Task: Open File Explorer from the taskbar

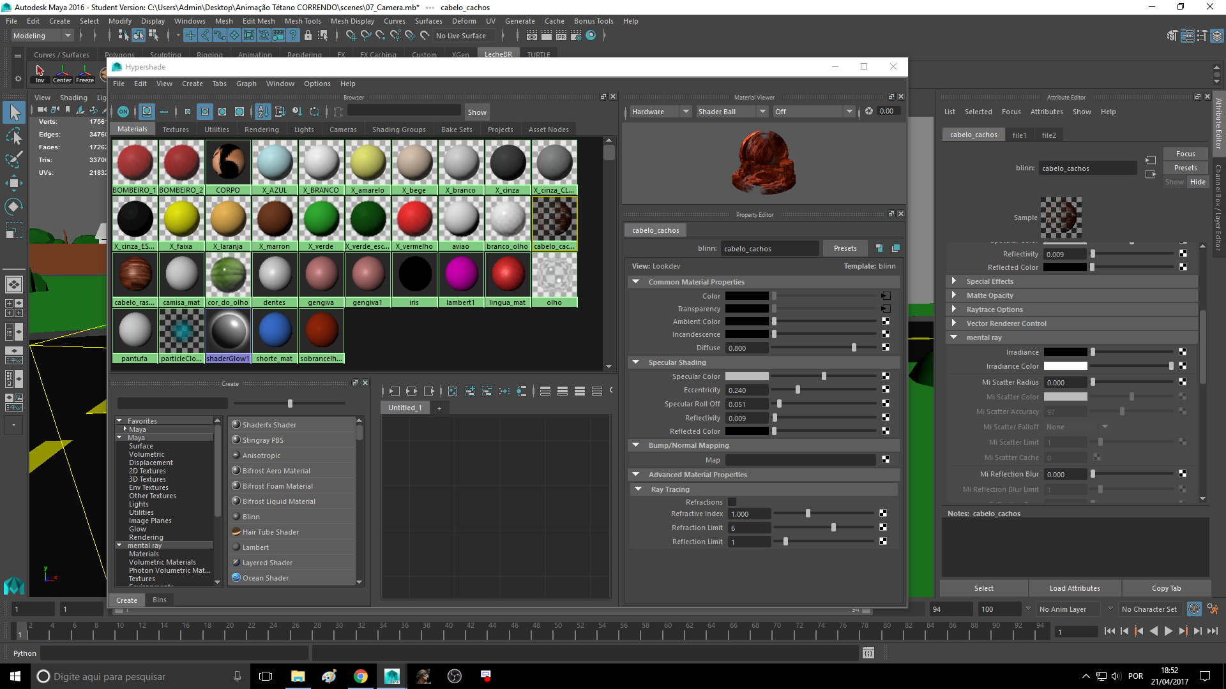Action: point(298,676)
